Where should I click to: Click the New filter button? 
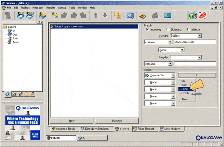(x=71, y=121)
